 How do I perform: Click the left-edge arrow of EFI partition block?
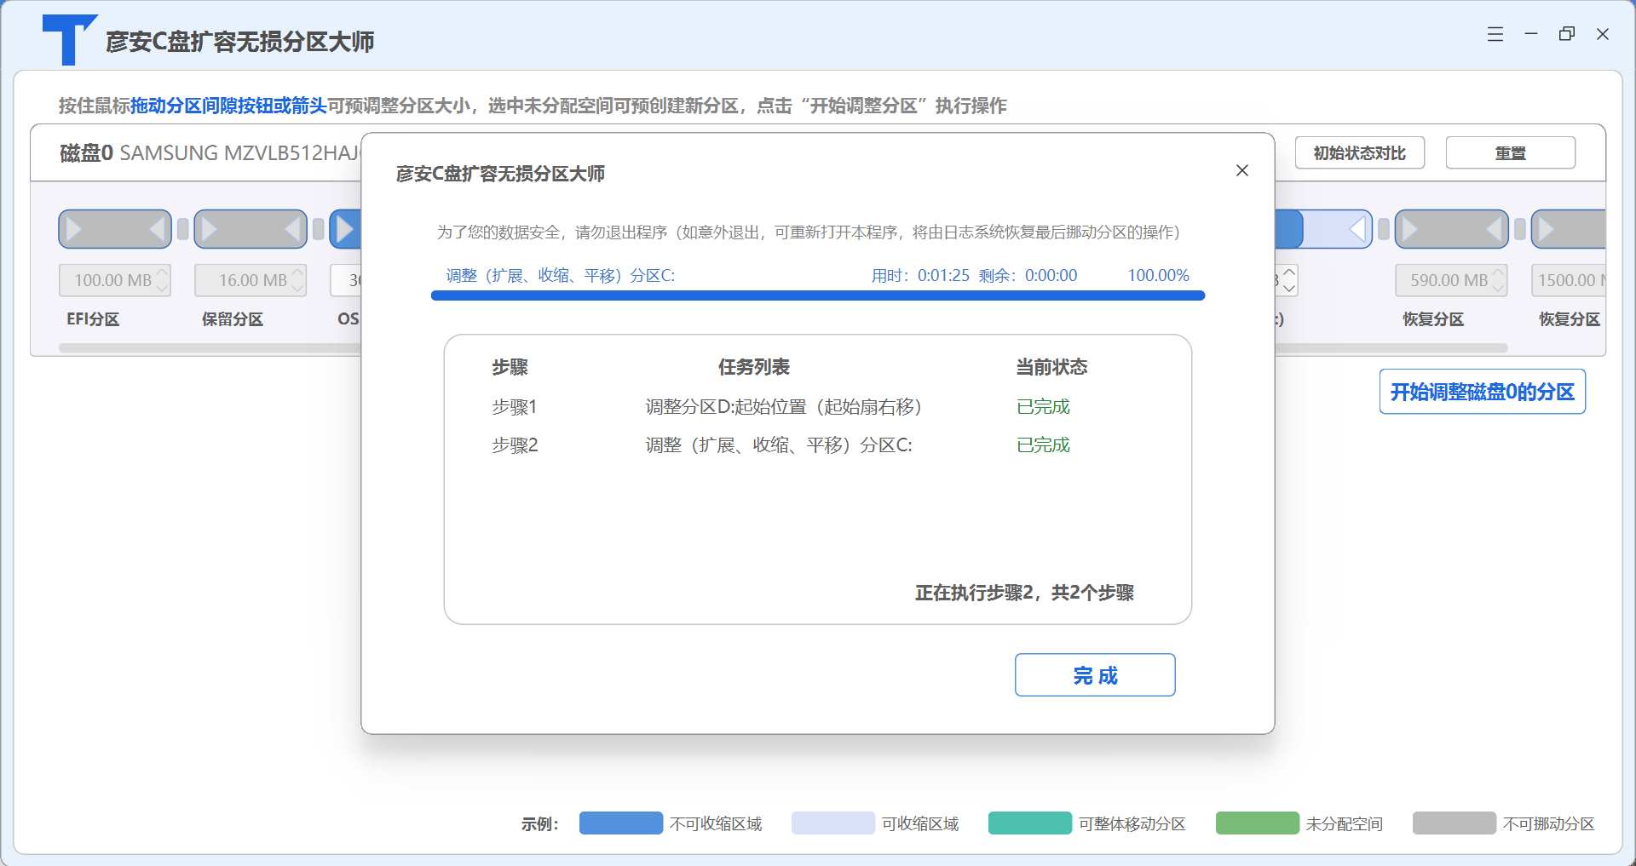coord(74,229)
